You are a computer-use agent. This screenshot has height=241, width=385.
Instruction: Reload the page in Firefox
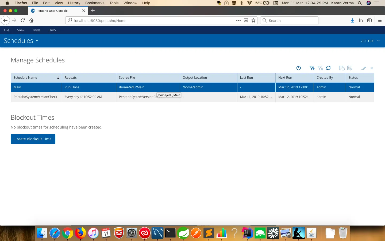point(23,20)
